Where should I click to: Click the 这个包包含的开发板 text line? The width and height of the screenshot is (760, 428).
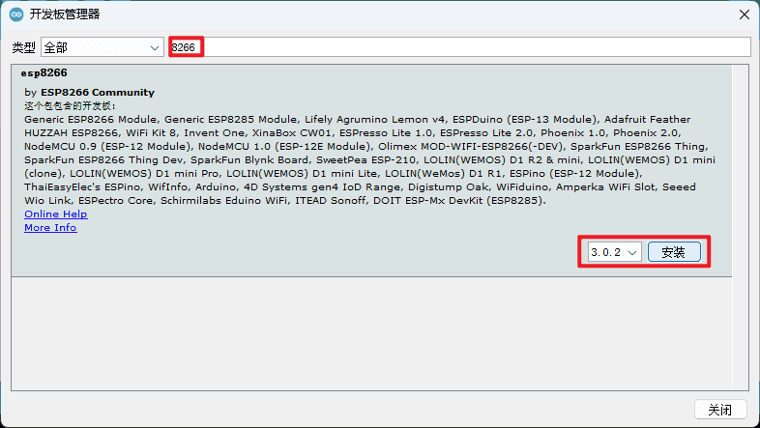[71, 105]
